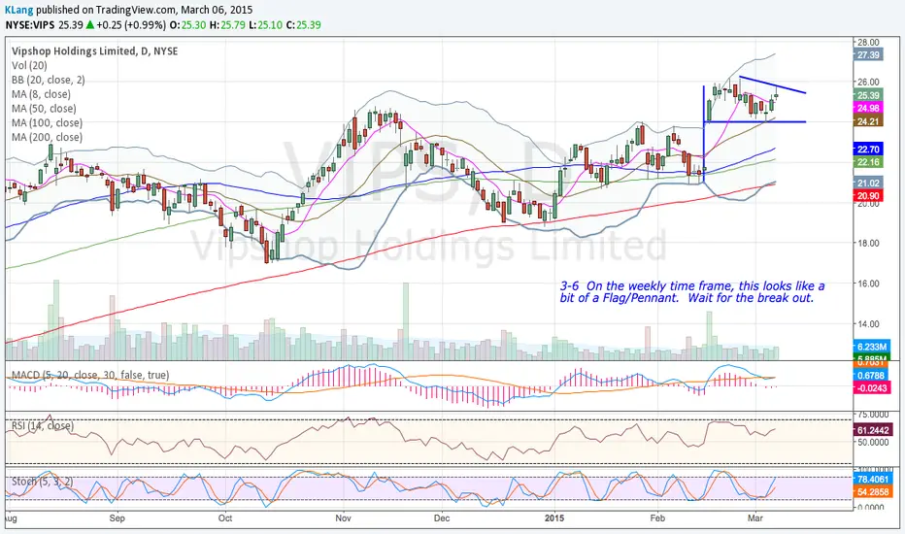The image size is (905, 534).
Task: Click the 75.0000 RSI axis label
Action: 872,416
